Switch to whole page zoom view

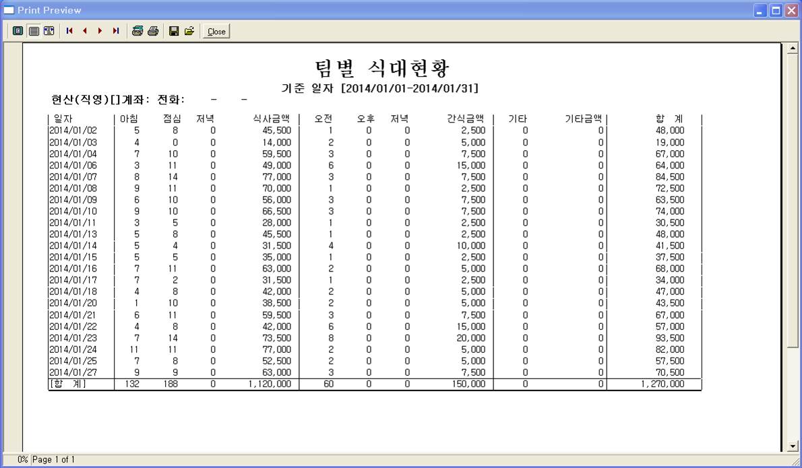18,31
